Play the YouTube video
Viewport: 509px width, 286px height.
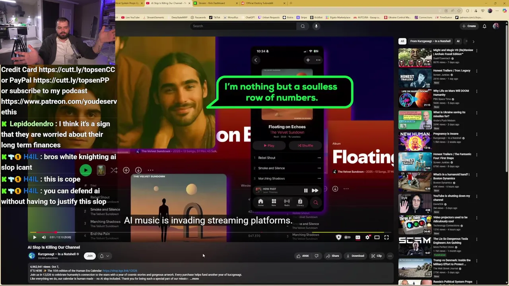pyautogui.click(x=35, y=237)
